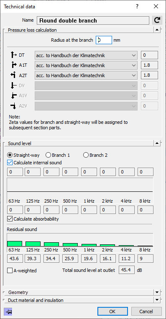Click the Name field Round double branch
The image size is (166, 319).
pos(93,20)
